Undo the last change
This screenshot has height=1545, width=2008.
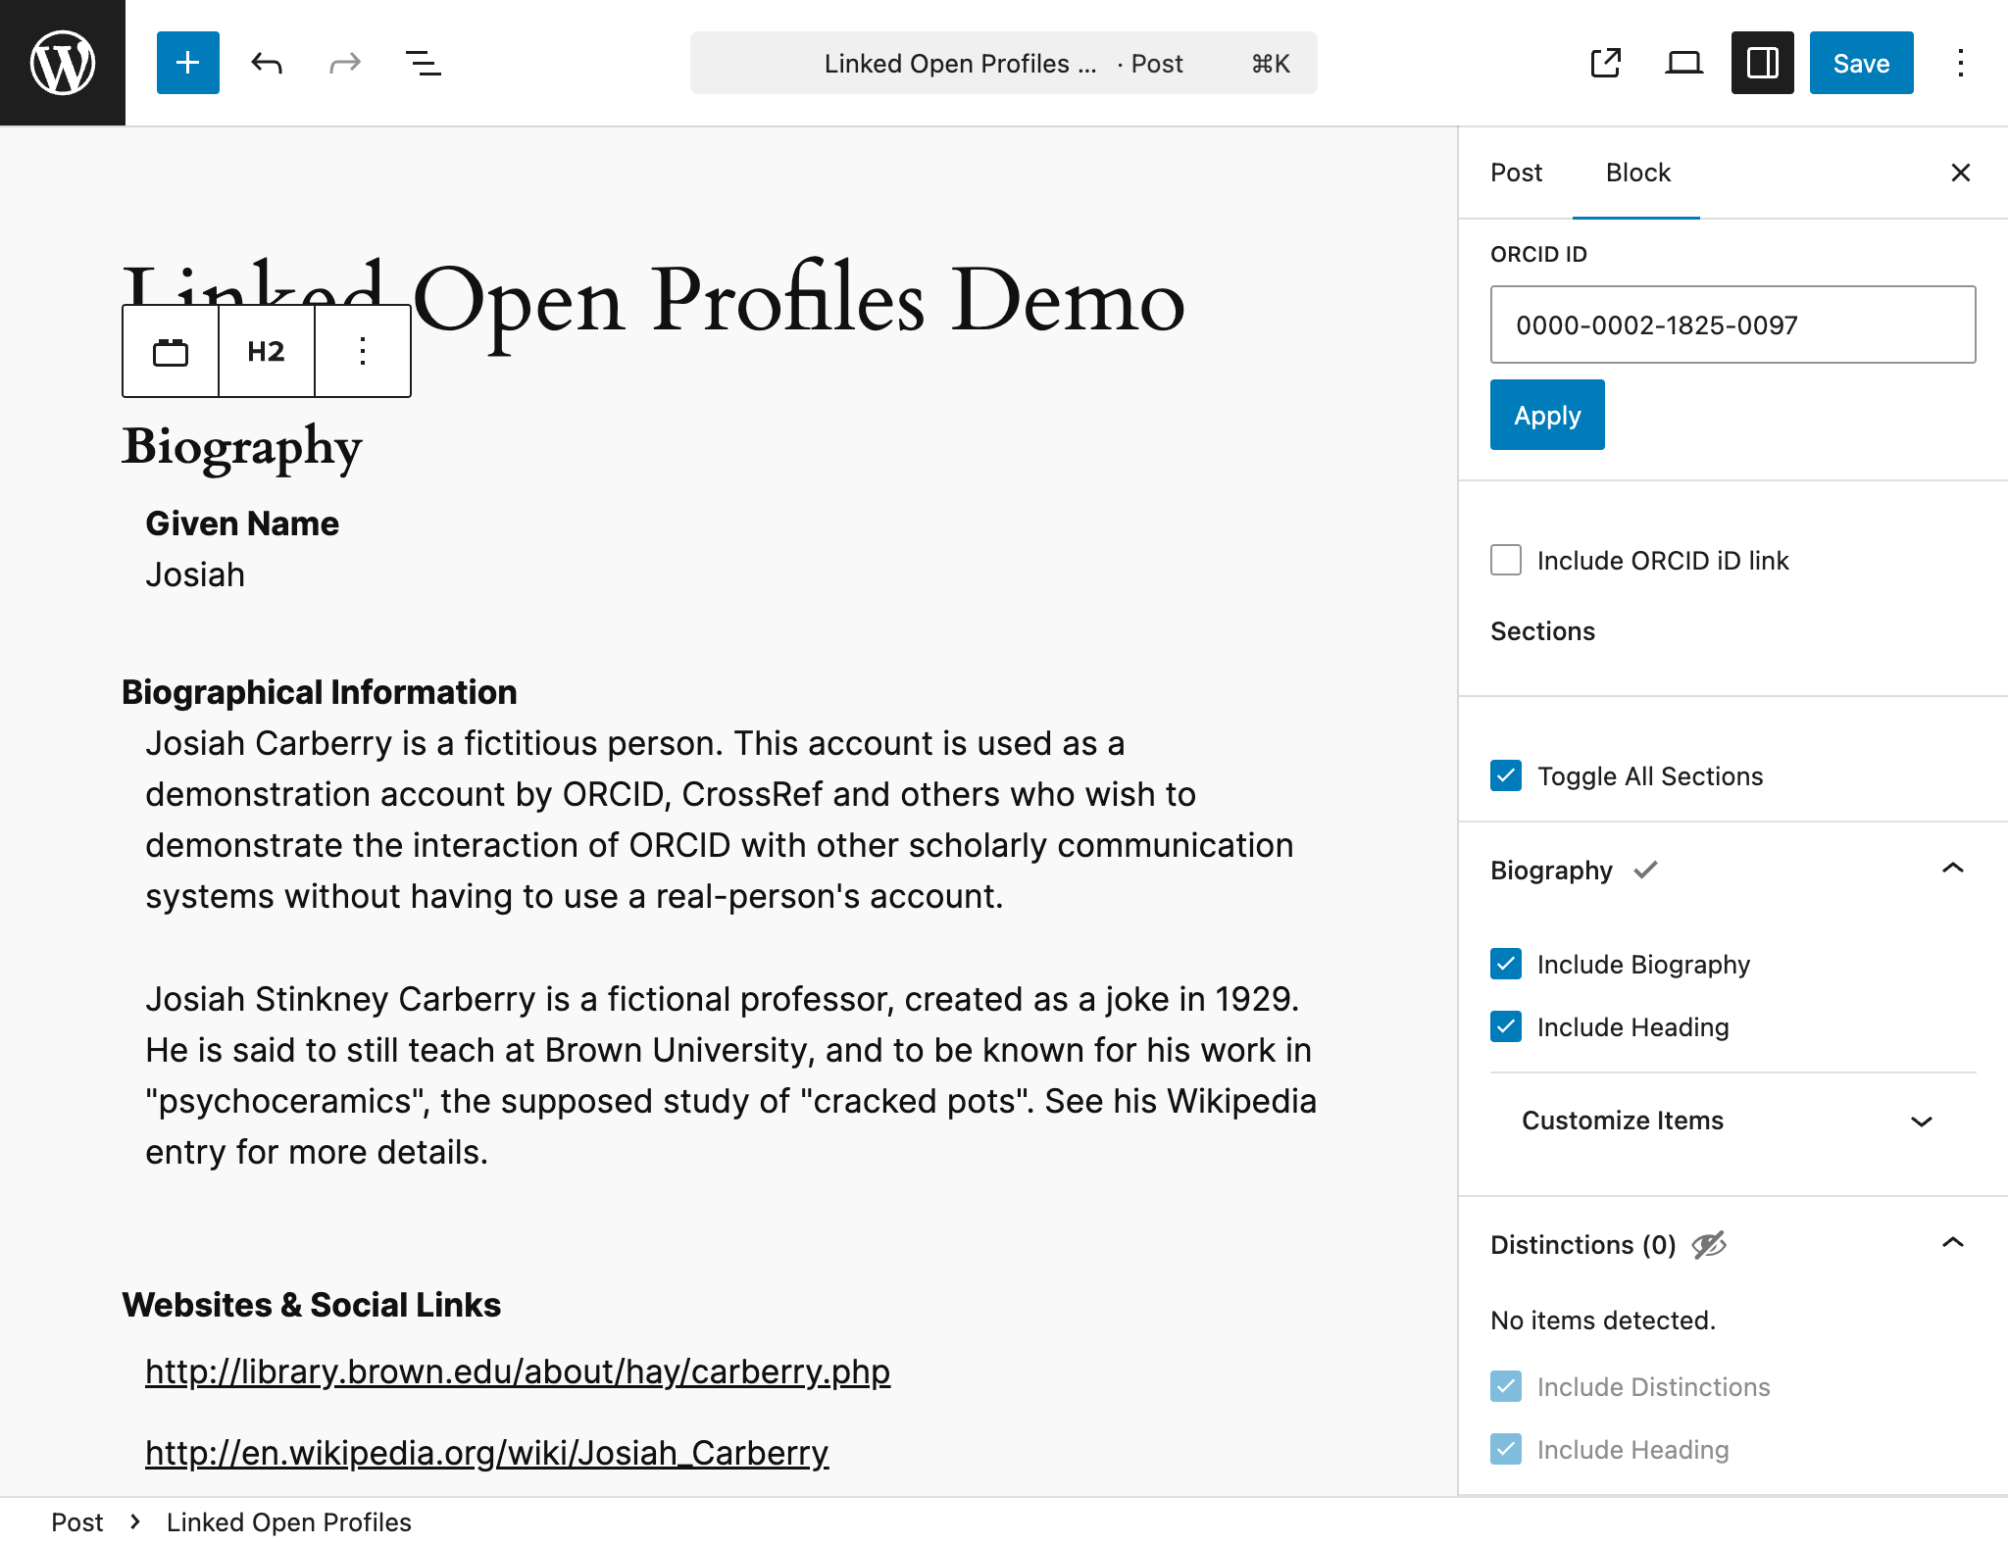click(x=267, y=63)
